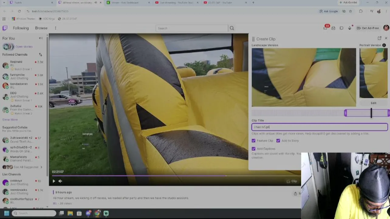Click the Clip button in the video player
The height and width of the screenshot is (219, 390).
click(x=292, y=181)
